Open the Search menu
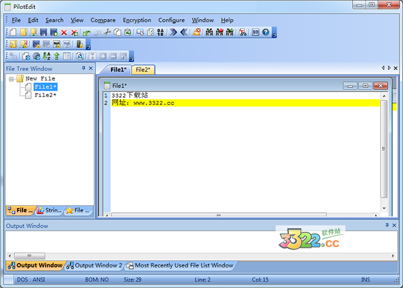403x288 pixels. pos(55,20)
